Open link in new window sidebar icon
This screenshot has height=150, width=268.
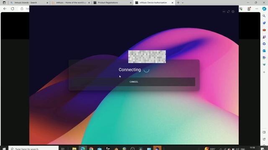(264, 139)
